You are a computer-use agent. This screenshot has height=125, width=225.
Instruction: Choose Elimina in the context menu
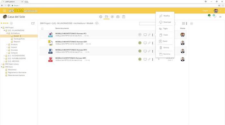165,48
